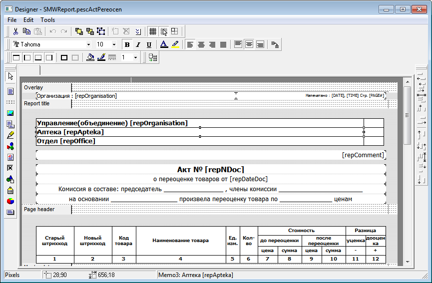The image size is (432, 283).
Task: Select the arrow pointer tool
Action: click(10, 76)
